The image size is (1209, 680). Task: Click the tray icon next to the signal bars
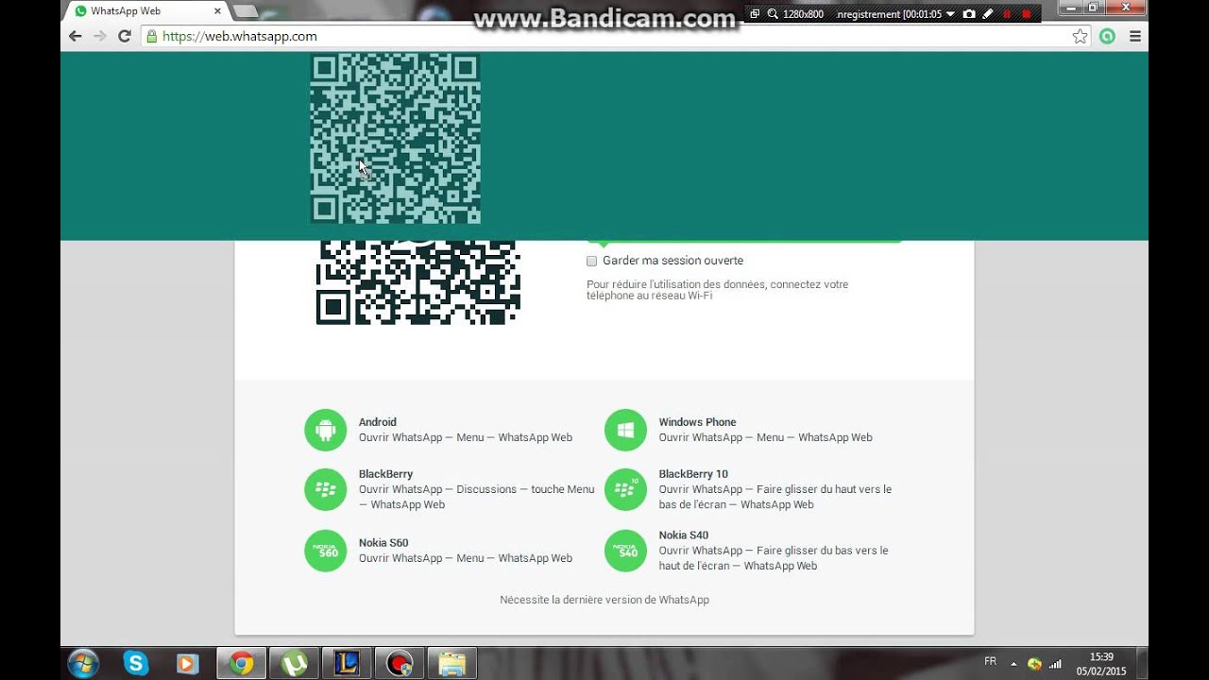tap(1034, 664)
